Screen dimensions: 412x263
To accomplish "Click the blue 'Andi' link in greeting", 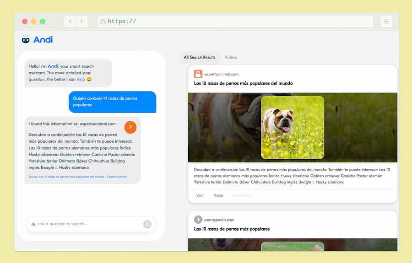I will [53, 66].
